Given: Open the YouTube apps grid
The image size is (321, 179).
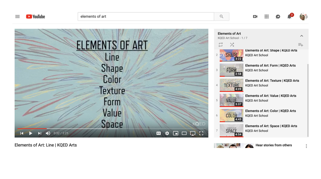Looking at the screenshot, I should click(267, 17).
